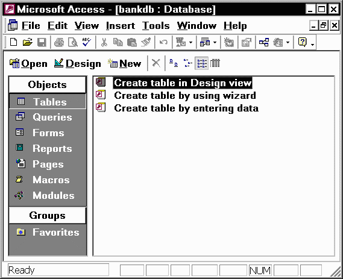The height and width of the screenshot is (279, 343).
Task: Click the Objects bar header
Action: 47,84
